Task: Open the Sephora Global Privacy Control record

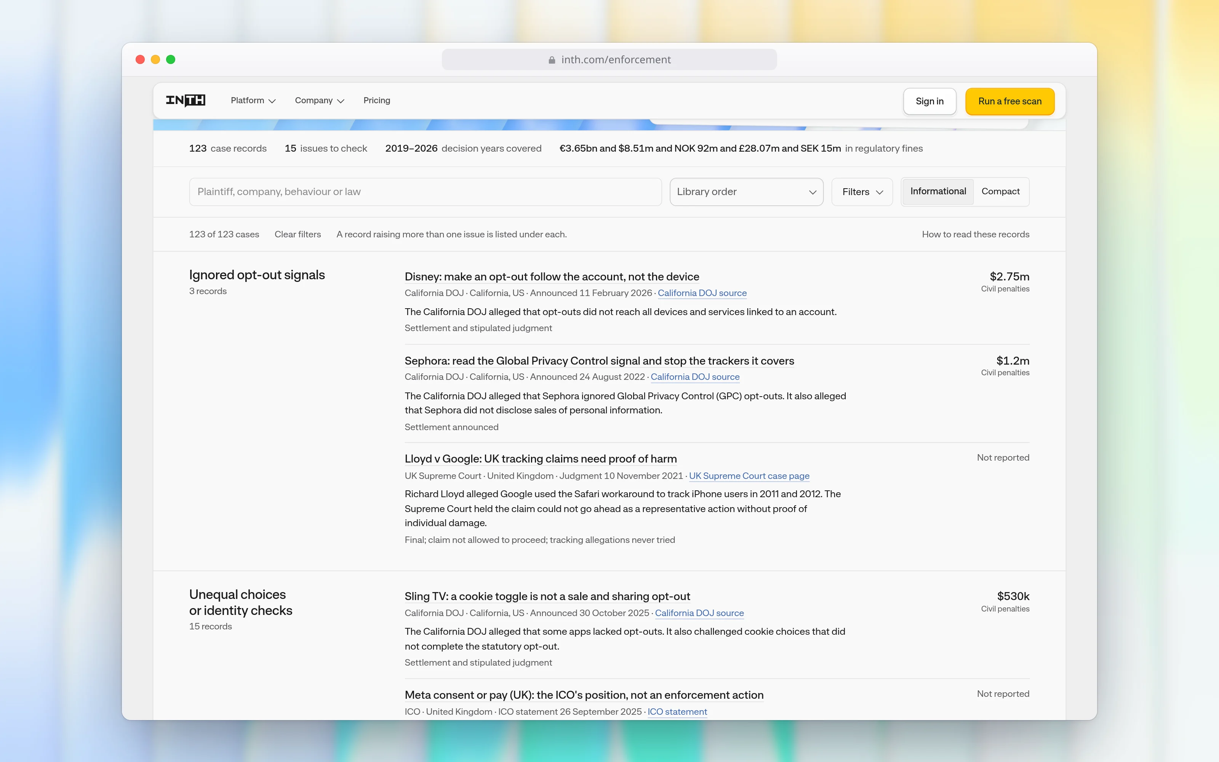Action: [599, 361]
